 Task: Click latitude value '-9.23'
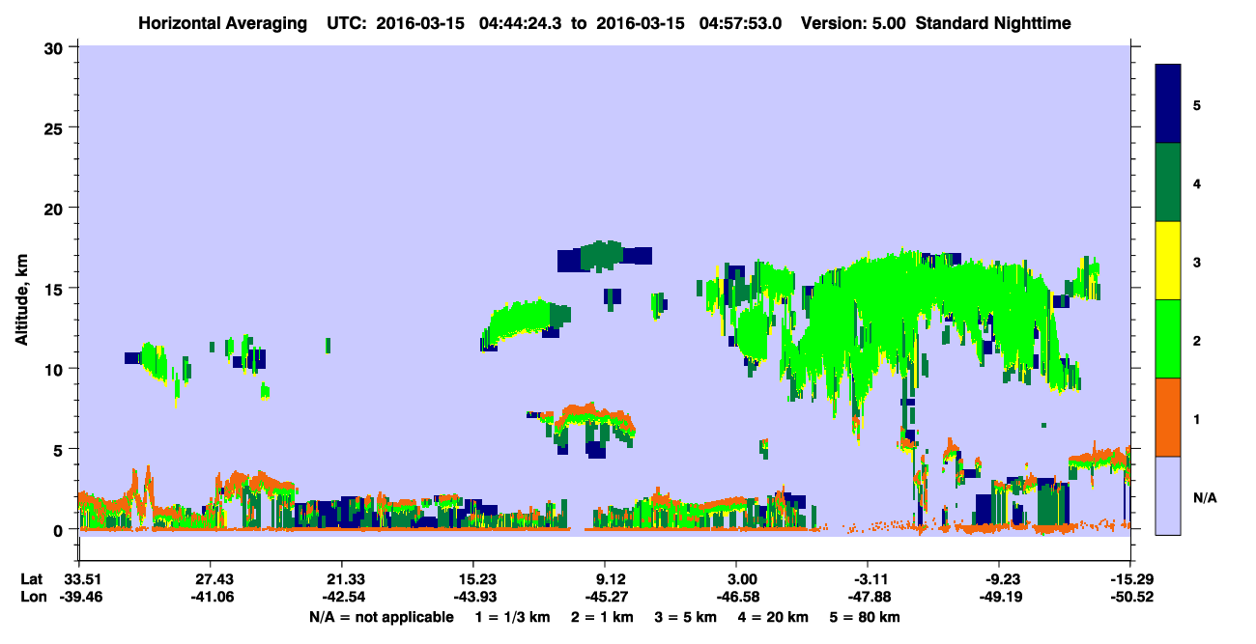tap(999, 579)
